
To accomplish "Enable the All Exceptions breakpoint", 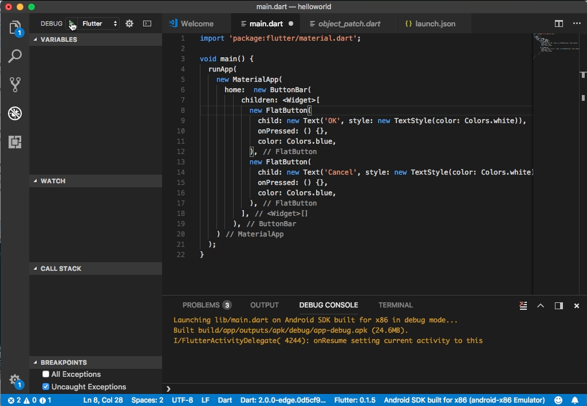I will point(46,374).
